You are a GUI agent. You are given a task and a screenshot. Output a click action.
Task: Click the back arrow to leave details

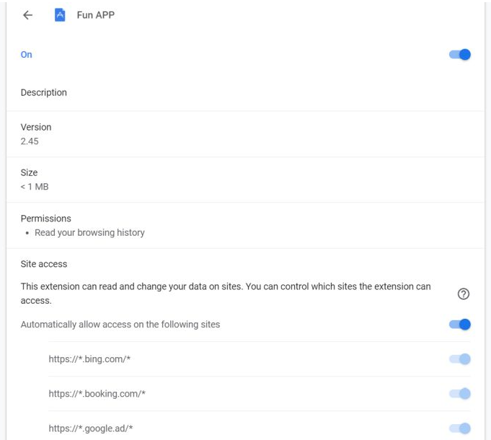click(x=27, y=15)
